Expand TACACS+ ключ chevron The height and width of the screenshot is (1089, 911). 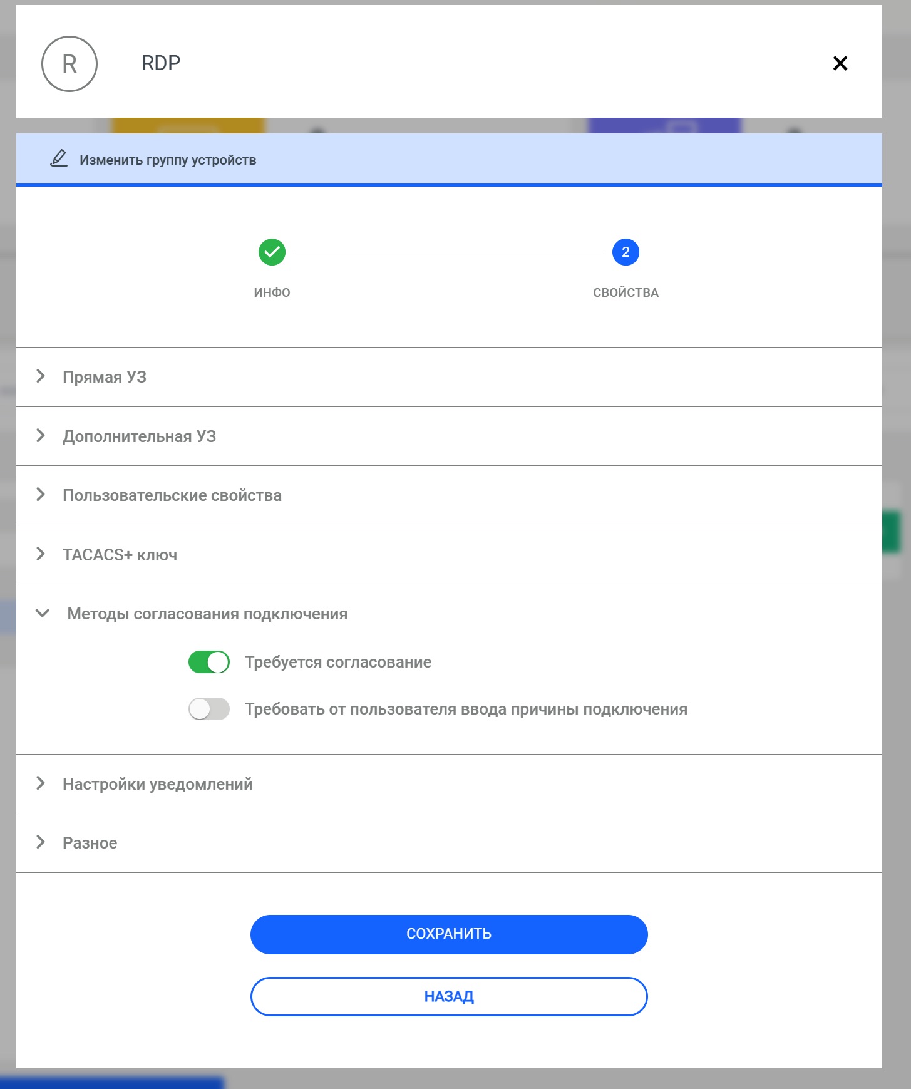pos(41,554)
